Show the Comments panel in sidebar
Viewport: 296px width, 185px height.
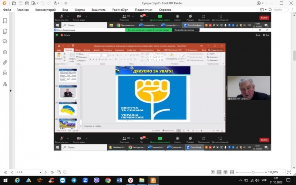(5, 41)
